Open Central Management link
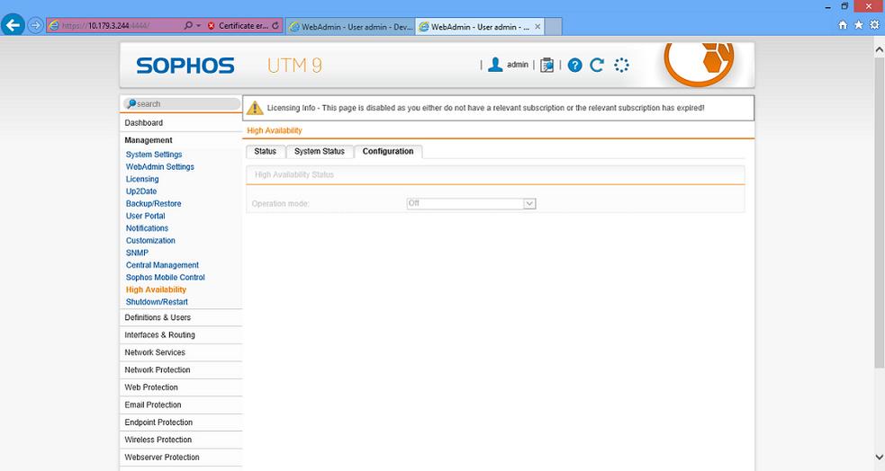Screen dimensions: 885x471 (x=162, y=265)
